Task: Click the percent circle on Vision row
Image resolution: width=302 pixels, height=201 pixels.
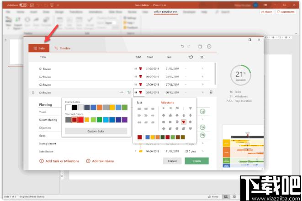Action: [x=202, y=112]
